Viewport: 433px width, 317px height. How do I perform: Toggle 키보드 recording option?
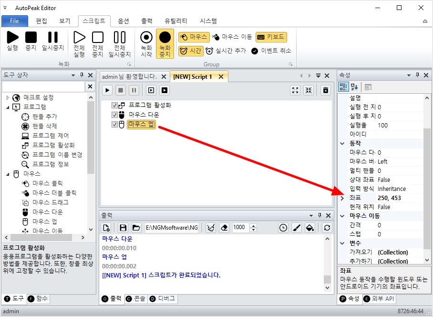point(271,37)
